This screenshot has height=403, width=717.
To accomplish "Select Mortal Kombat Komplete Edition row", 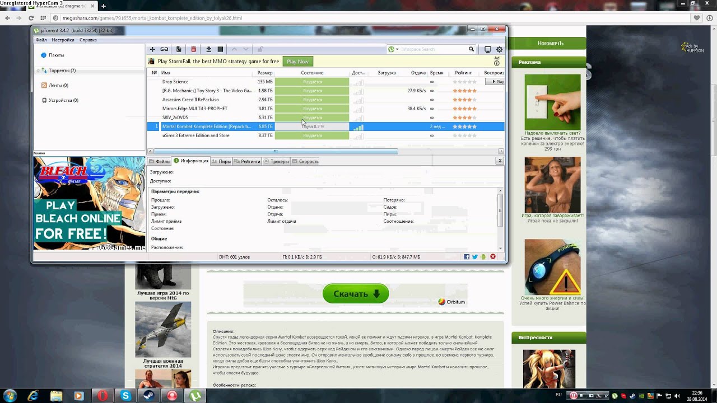I will point(325,126).
